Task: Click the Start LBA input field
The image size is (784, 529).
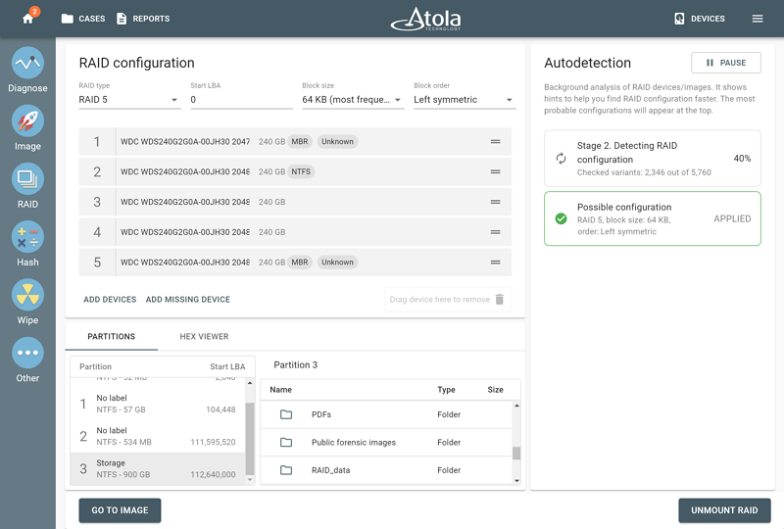Action: (x=241, y=100)
